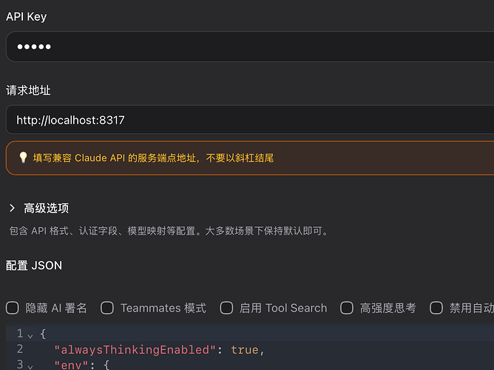Click the "env" key in the JSON editor
Screen dimensions: 494x370
coord(71,365)
